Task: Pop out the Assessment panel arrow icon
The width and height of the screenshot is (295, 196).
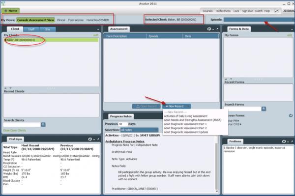Action: pyautogui.click(x=217, y=29)
